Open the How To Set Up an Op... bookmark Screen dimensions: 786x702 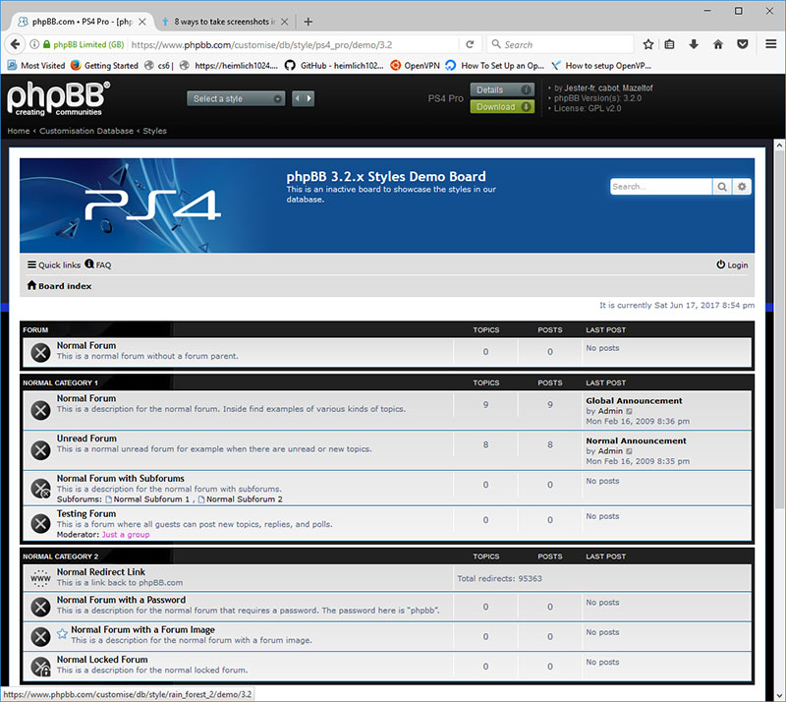coord(495,65)
